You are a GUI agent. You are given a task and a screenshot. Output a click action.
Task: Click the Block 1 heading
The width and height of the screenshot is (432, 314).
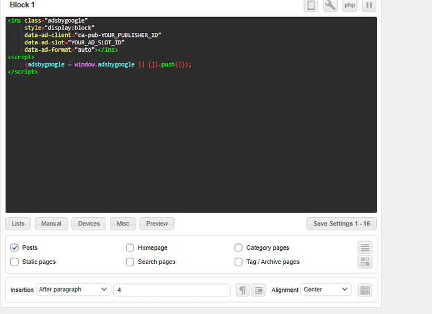point(22,5)
